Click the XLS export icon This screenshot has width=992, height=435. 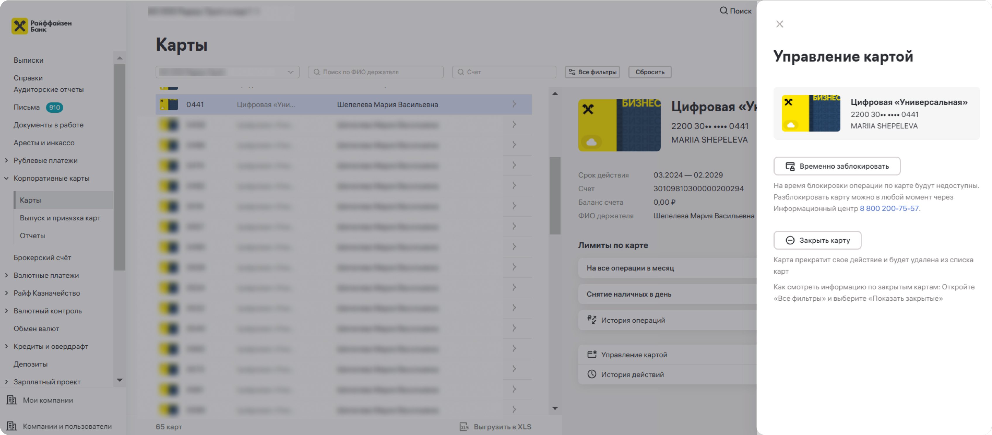tap(464, 427)
